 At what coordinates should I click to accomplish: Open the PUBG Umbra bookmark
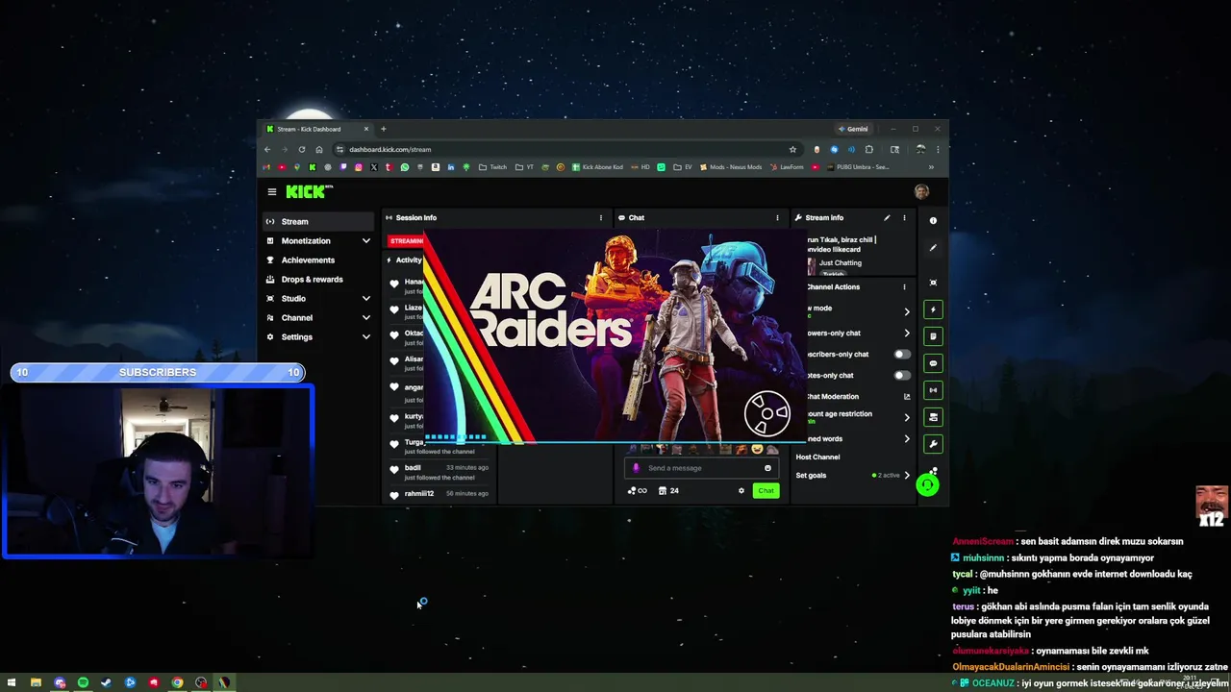(x=856, y=167)
